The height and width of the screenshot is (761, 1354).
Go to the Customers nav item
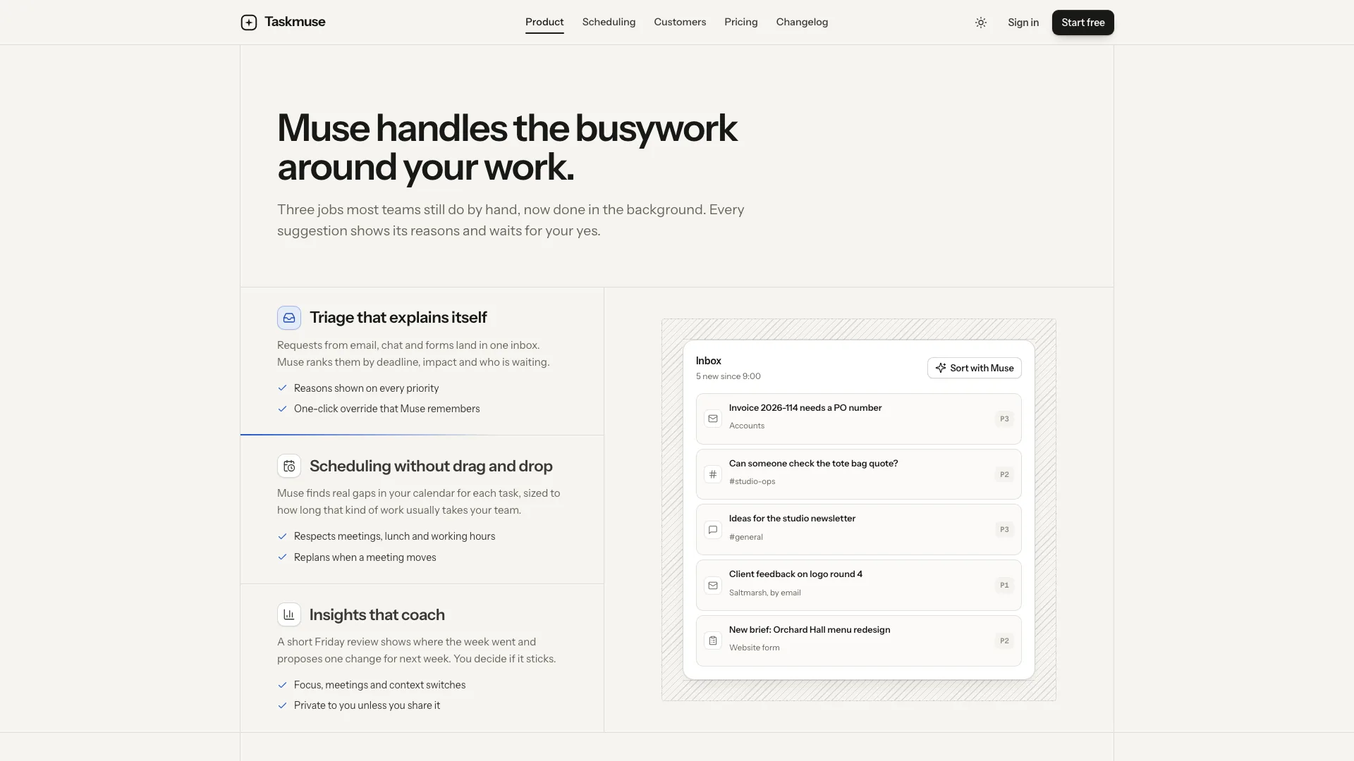[x=680, y=23]
